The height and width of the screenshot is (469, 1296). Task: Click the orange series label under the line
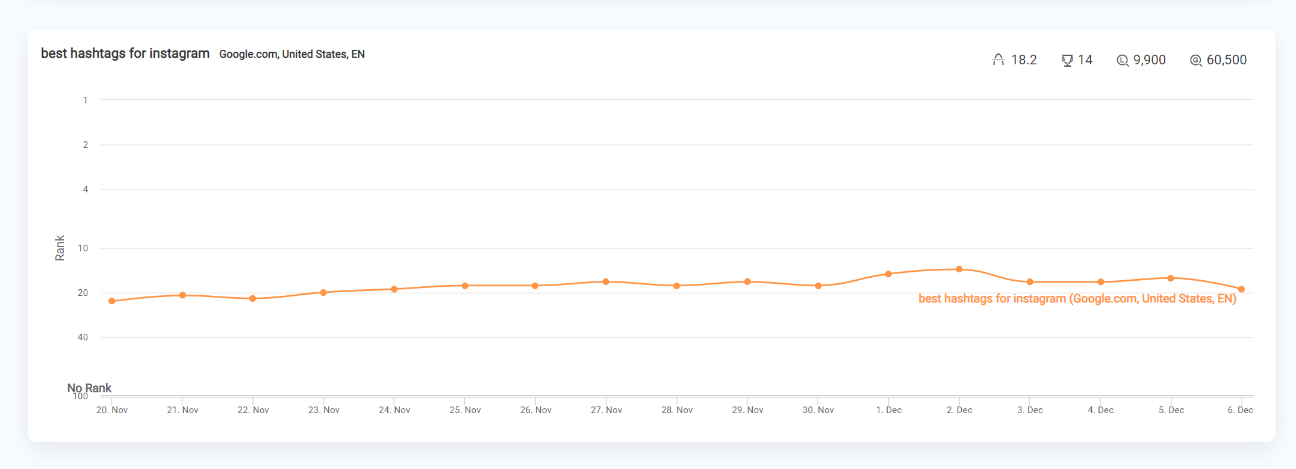tap(1077, 299)
